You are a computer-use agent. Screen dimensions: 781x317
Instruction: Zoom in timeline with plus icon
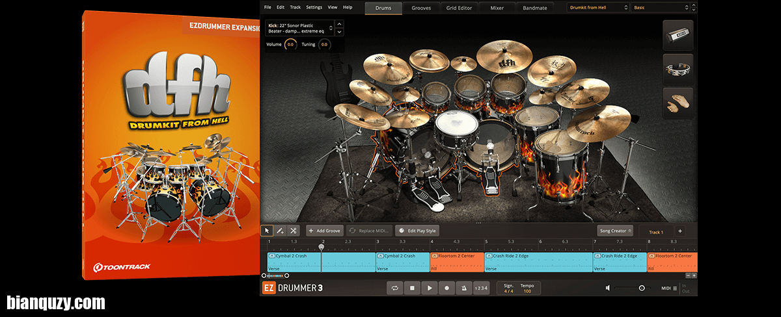click(x=694, y=275)
